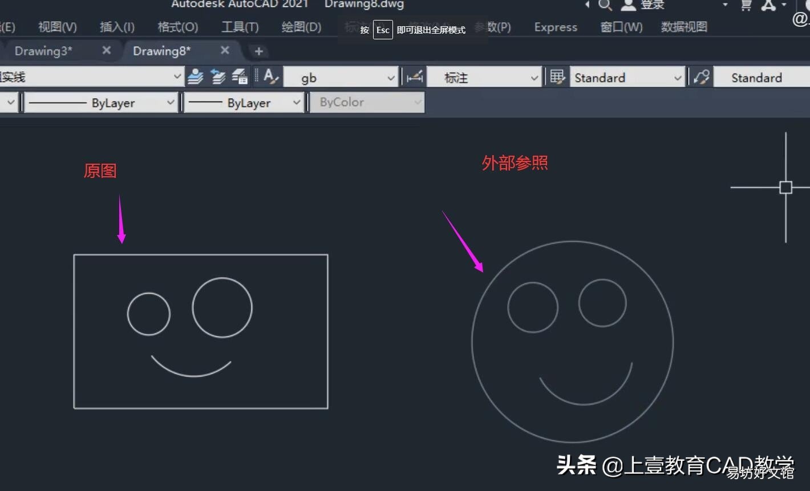Expand the linetype ByLayer dropdown

coord(171,103)
